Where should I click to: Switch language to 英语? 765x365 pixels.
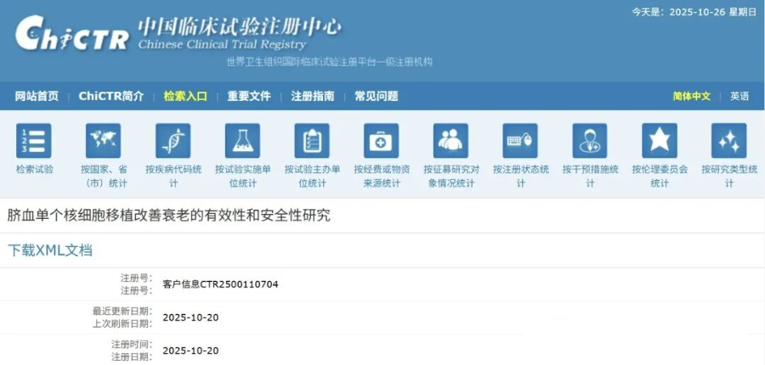pyautogui.click(x=739, y=96)
